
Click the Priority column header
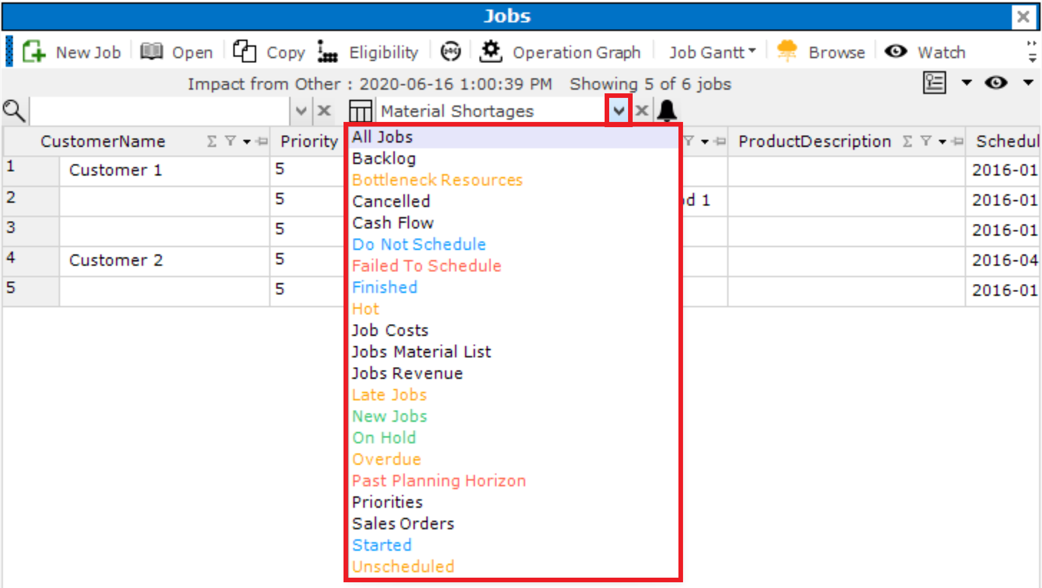tap(308, 141)
